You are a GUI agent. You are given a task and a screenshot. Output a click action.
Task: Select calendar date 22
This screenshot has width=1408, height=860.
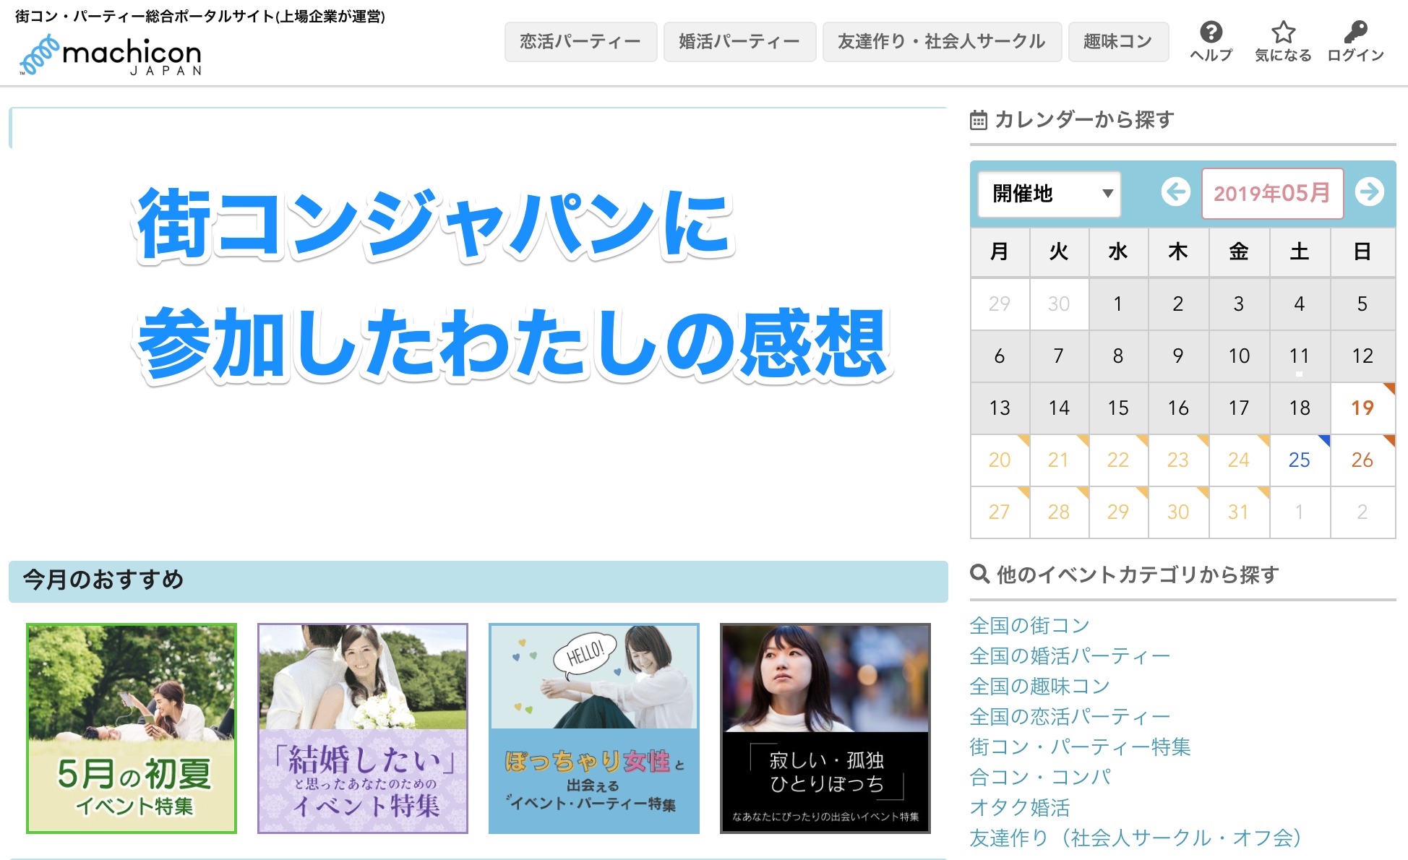[1118, 460]
